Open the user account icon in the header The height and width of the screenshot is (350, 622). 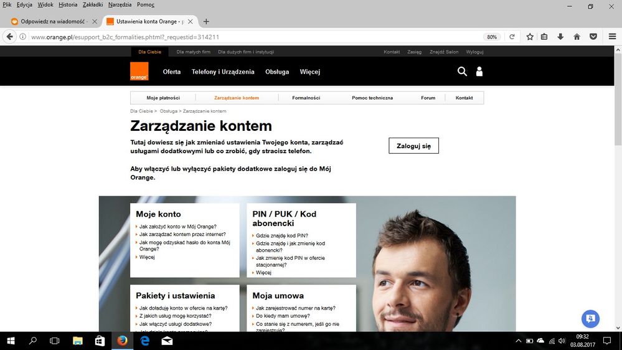pyautogui.click(x=479, y=71)
